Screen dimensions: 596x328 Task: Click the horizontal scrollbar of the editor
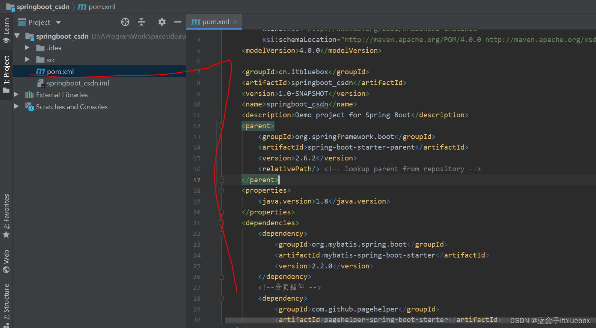tap(363, 320)
